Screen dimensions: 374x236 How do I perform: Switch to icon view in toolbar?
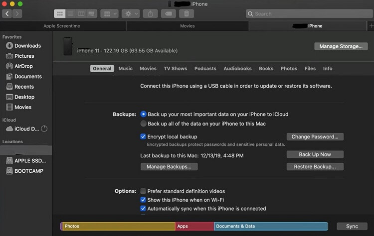tap(59, 14)
